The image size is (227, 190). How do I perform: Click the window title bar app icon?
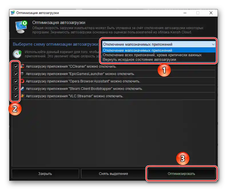click(x=13, y=13)
